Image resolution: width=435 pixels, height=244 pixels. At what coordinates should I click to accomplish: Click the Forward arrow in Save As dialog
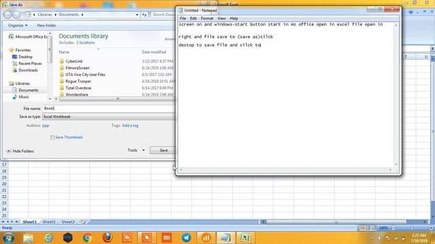click(x=16, y=15)
